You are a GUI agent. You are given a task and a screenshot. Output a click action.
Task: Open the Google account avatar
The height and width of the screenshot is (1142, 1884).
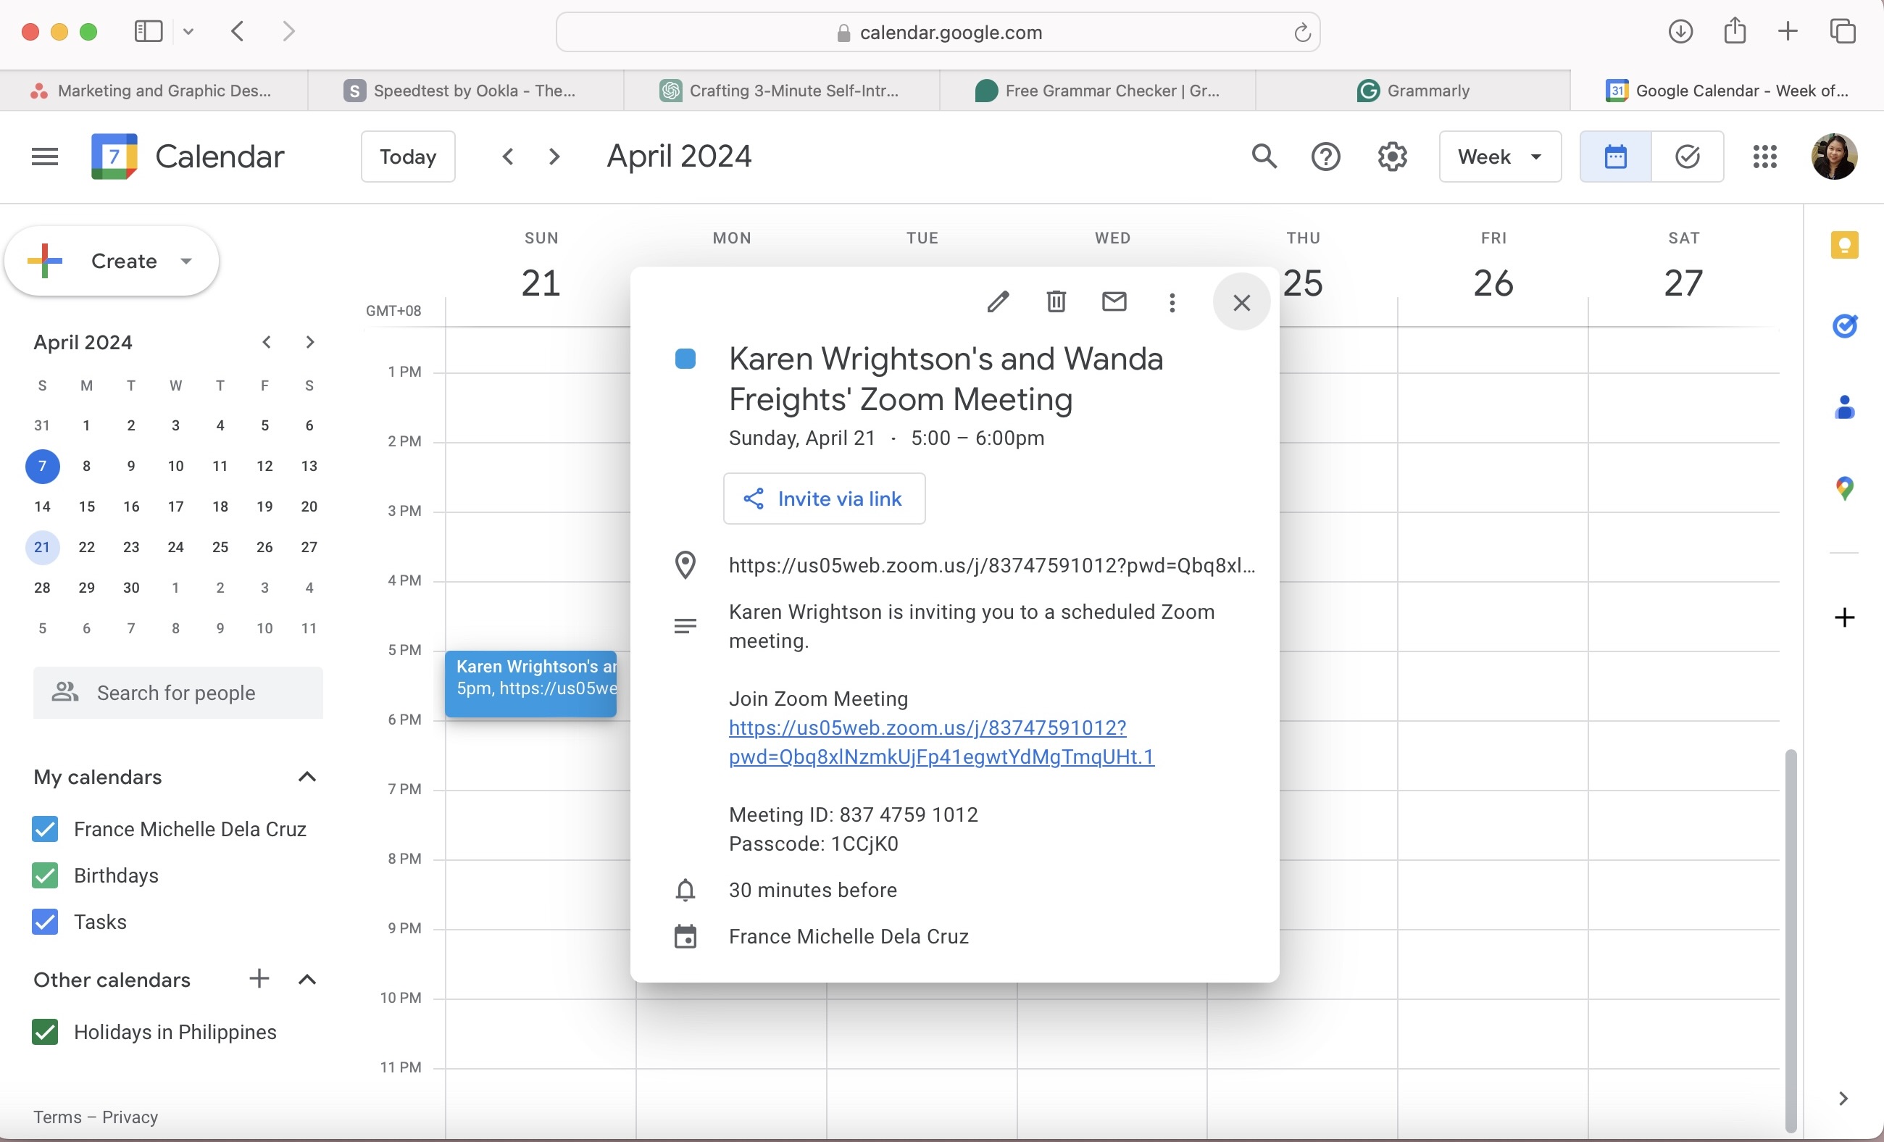click(x=1834, y=157)
